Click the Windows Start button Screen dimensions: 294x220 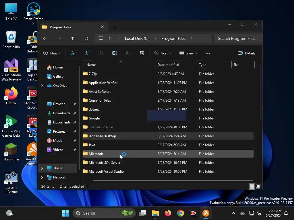pos(65,213)
